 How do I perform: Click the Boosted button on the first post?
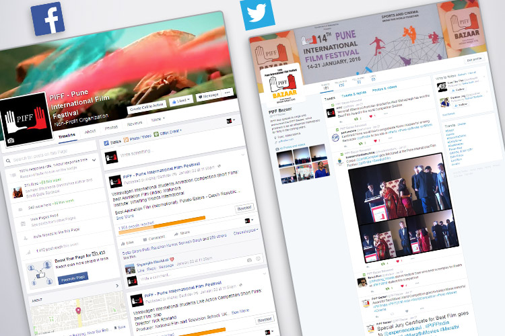point(244,208)
